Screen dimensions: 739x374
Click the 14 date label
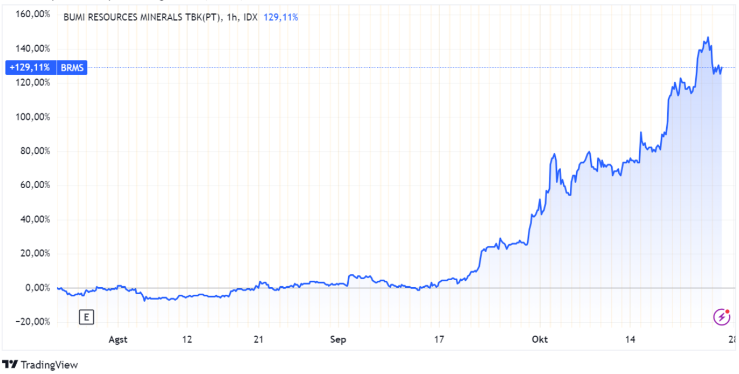(630, 340)
